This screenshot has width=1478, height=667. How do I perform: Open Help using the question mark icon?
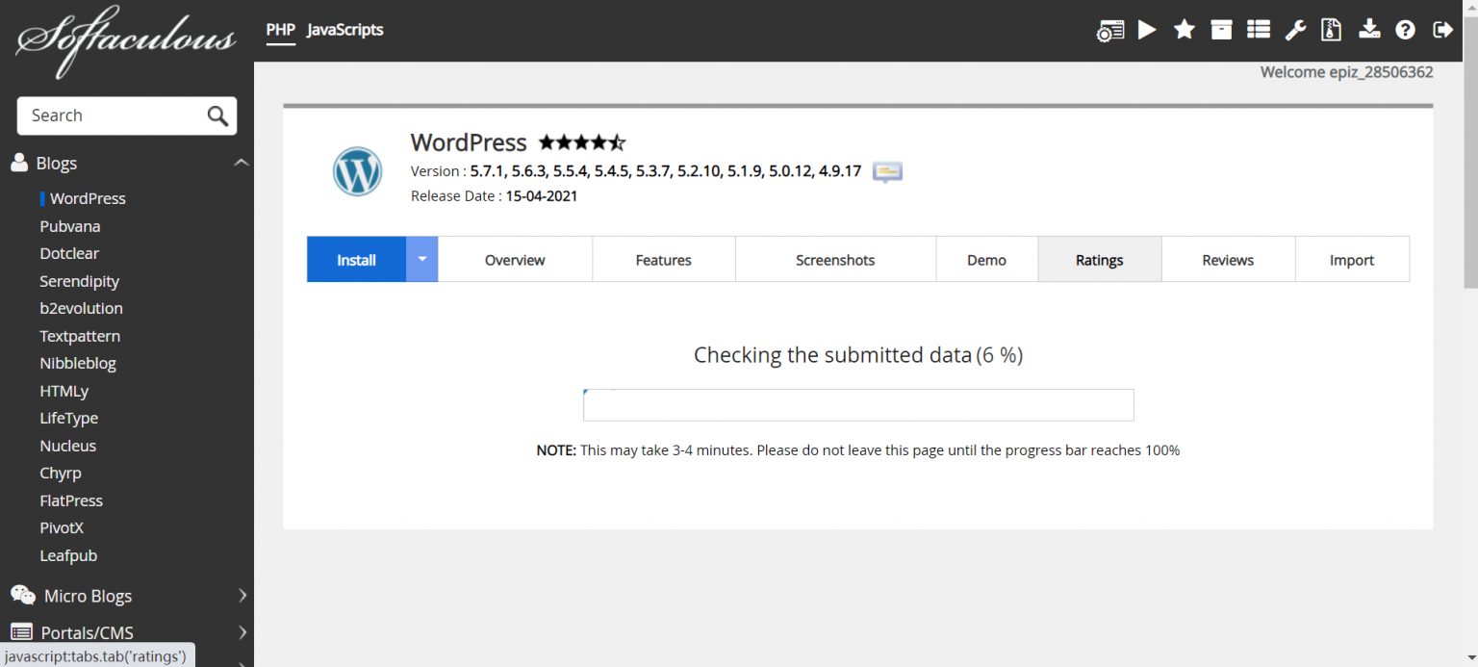point(1405,30)
